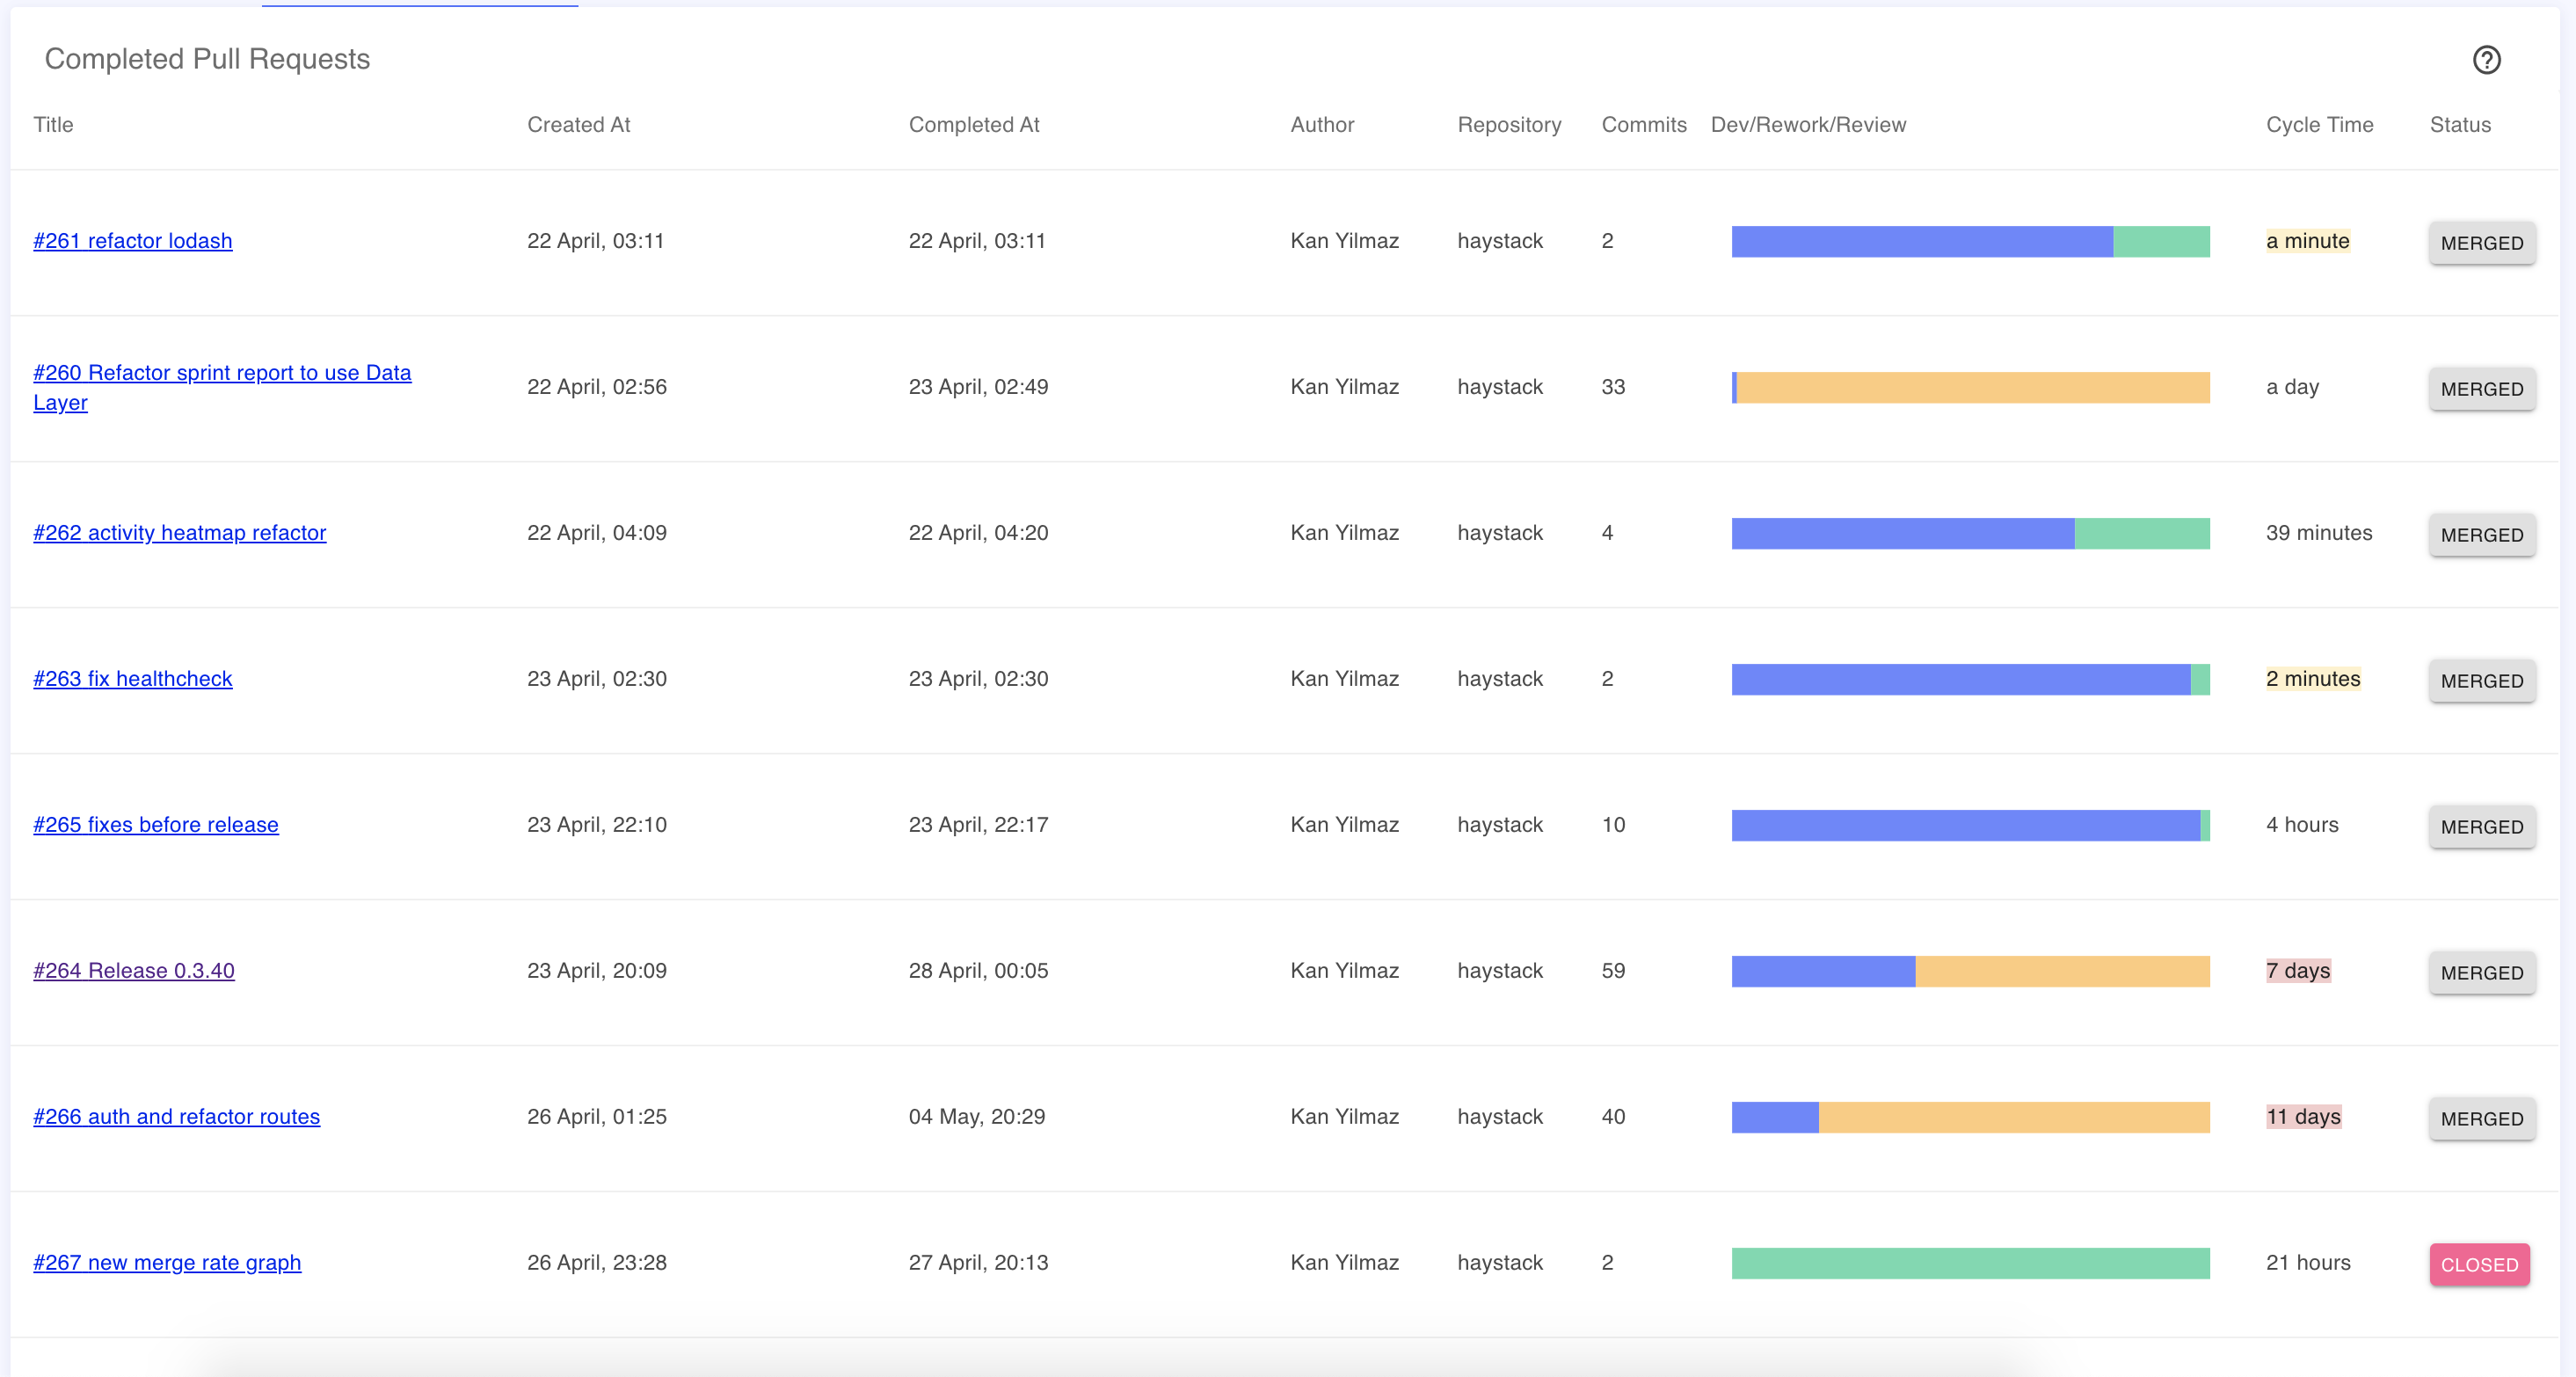Open the help question mark icon

[x=2486, y=60]
